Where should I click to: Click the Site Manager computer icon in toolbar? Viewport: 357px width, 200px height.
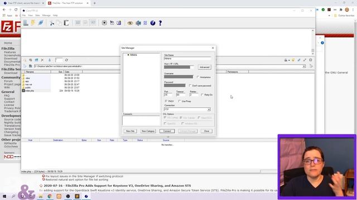26,23
